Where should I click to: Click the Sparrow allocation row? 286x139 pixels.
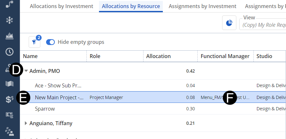click(x=45, y=109)
